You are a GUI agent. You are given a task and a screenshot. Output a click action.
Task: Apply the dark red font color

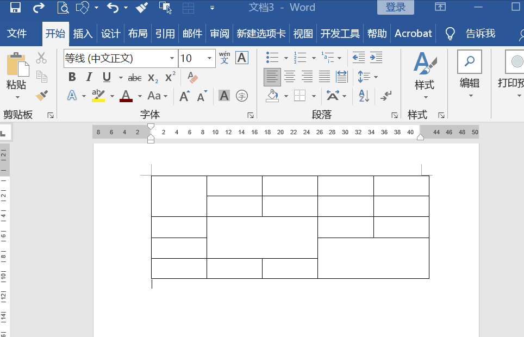click(126, 96)
